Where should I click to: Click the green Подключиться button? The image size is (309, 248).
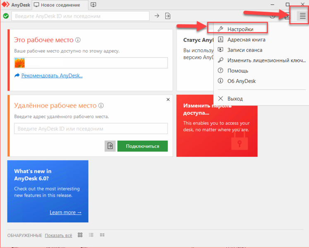(x=142, y=146)
